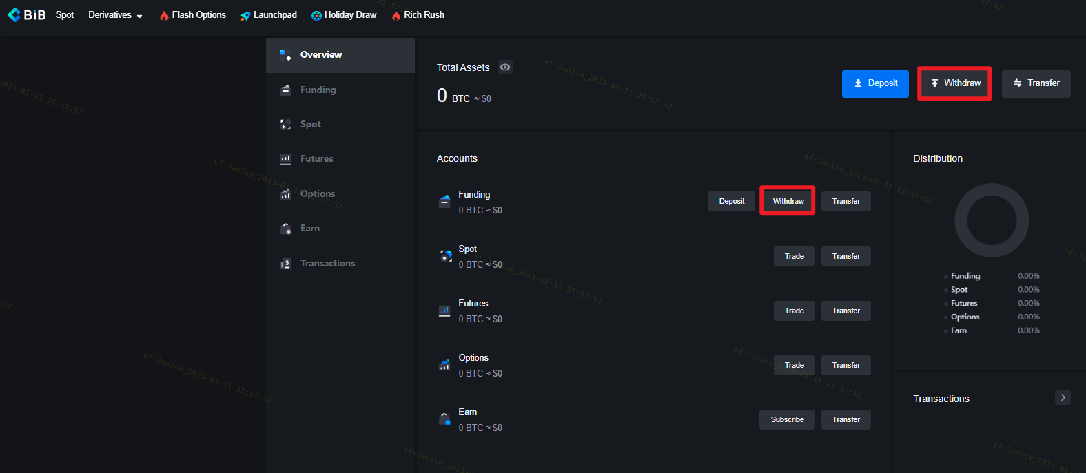Viewport: 1086px width, 473px height.
Task: Click the Options account icon
Action: click(444, 365)
